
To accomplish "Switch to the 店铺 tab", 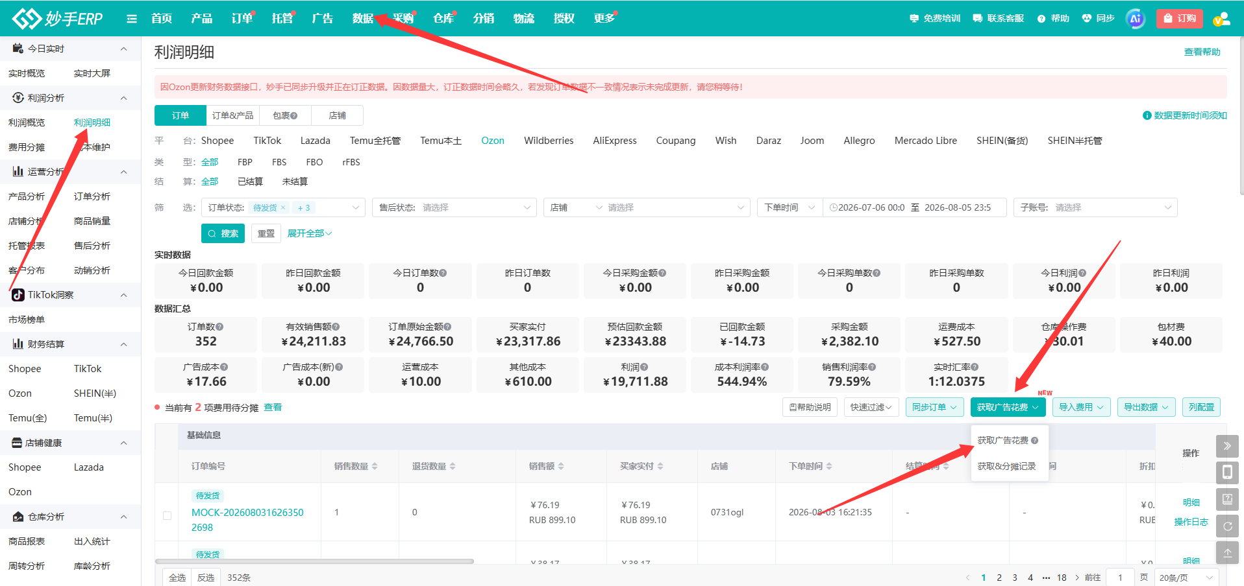I will point(338,115).
